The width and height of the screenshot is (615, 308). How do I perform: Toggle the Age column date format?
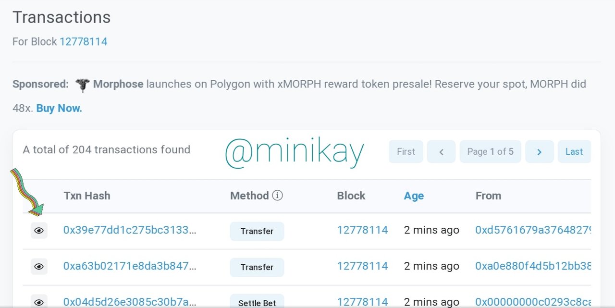click(x=414, y=196)
